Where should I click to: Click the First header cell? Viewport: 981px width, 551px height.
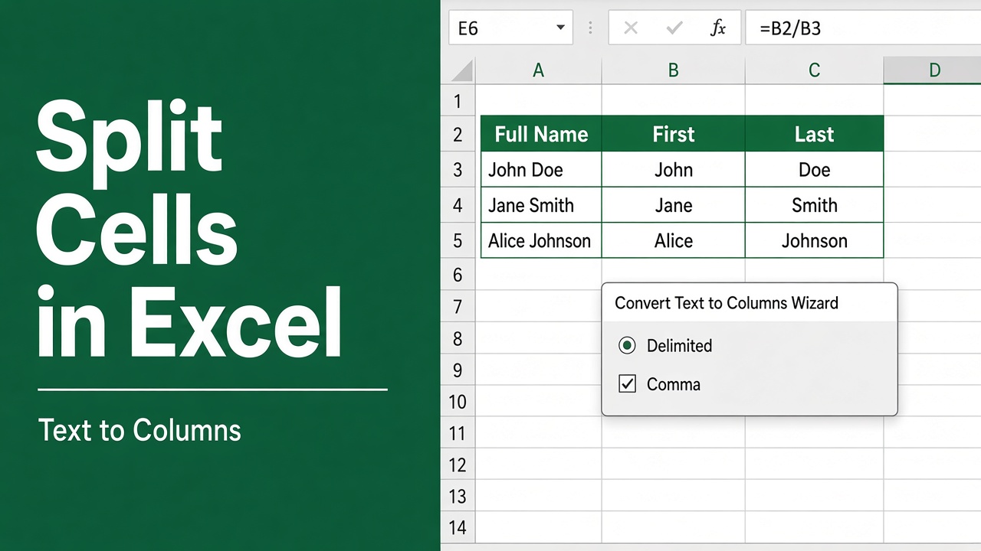pos(674,134)
